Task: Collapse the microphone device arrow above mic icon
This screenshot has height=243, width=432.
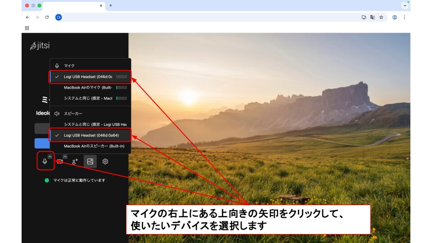Action: tap(50, 156)
